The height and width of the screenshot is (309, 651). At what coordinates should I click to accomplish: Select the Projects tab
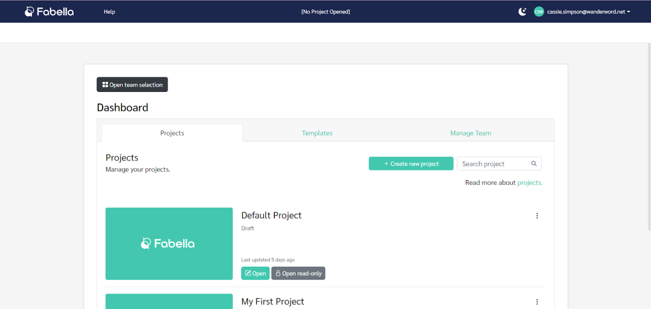coord(172,132)
